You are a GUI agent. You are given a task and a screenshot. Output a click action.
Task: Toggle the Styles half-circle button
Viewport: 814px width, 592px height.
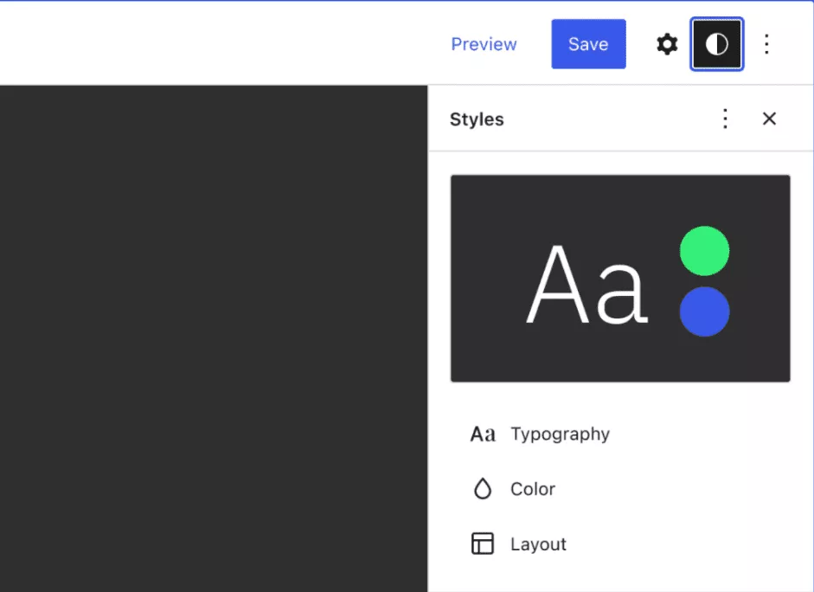click(717, 44)
